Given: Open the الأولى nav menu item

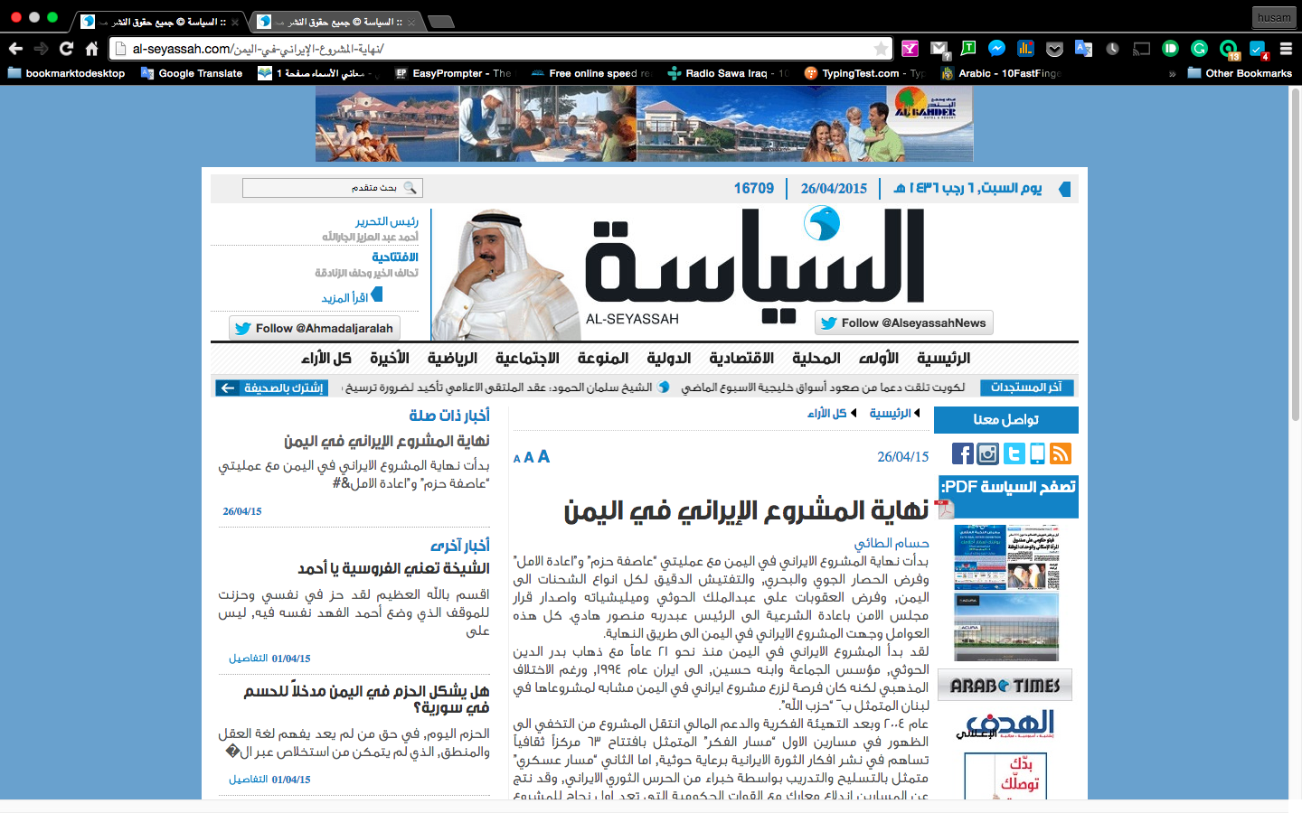Looking at the screenshot, I should click(879, 358).
